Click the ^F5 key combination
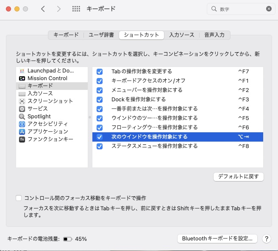 point(243,118)
